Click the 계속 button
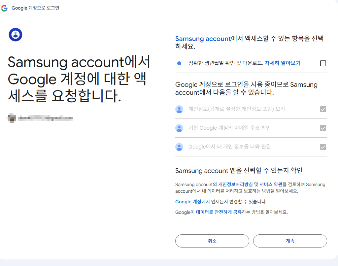338x266 pixels. pyautogui.click(x=290, y=241)
